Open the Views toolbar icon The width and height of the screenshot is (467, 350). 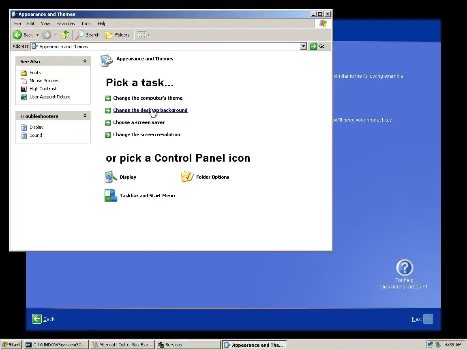[x=141, y=35]
